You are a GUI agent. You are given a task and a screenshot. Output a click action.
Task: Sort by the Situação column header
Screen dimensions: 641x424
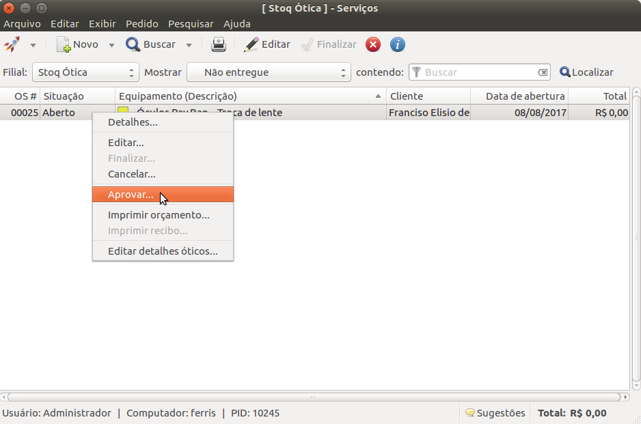click(x=78, y=96)
